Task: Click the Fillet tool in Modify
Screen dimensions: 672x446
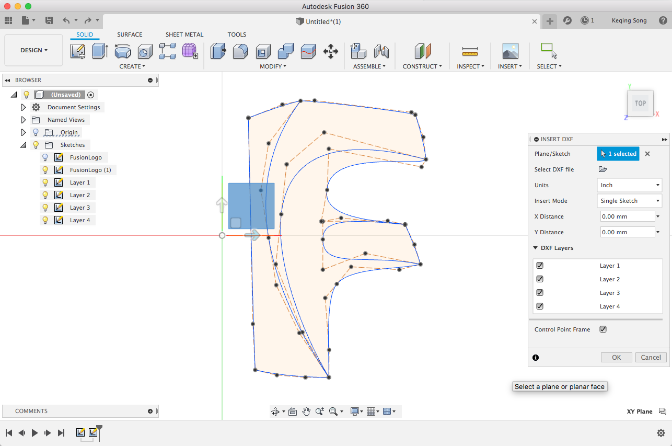Action: pos(240,51)
